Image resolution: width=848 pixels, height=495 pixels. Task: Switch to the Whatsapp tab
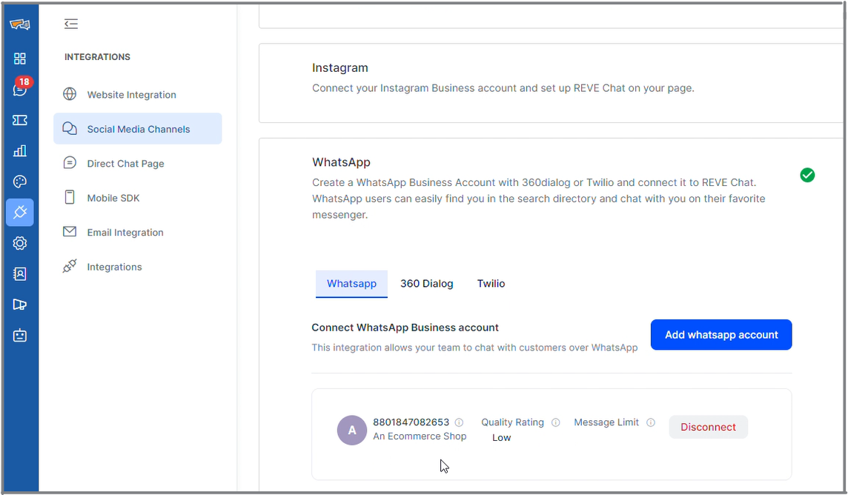click(351, 284)
